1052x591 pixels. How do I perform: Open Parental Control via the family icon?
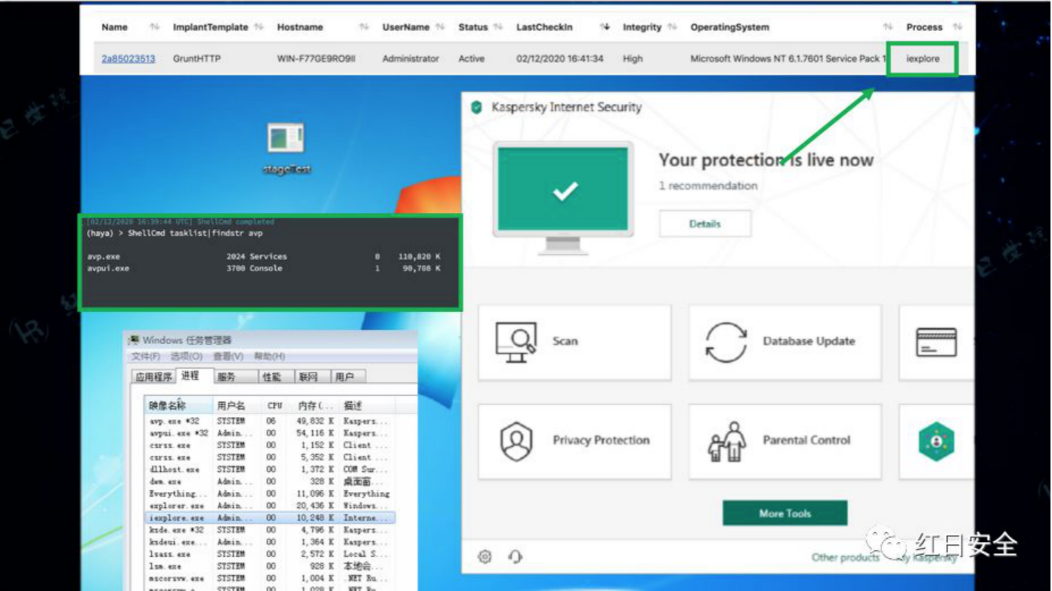[727, 441]
